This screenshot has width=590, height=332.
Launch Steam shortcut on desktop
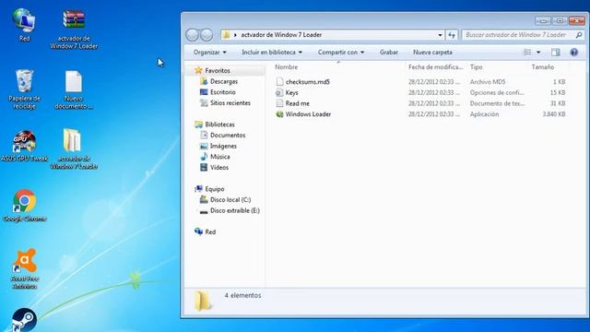tap(25, 320)
